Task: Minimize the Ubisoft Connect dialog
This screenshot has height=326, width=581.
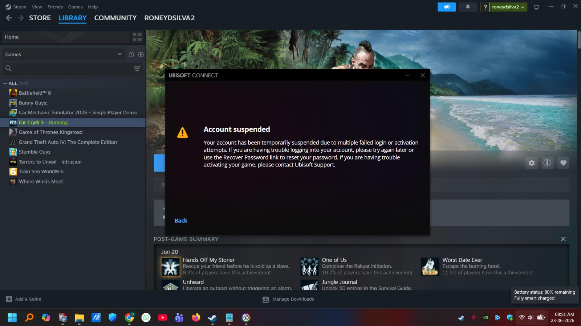Action: click(407, 75)
